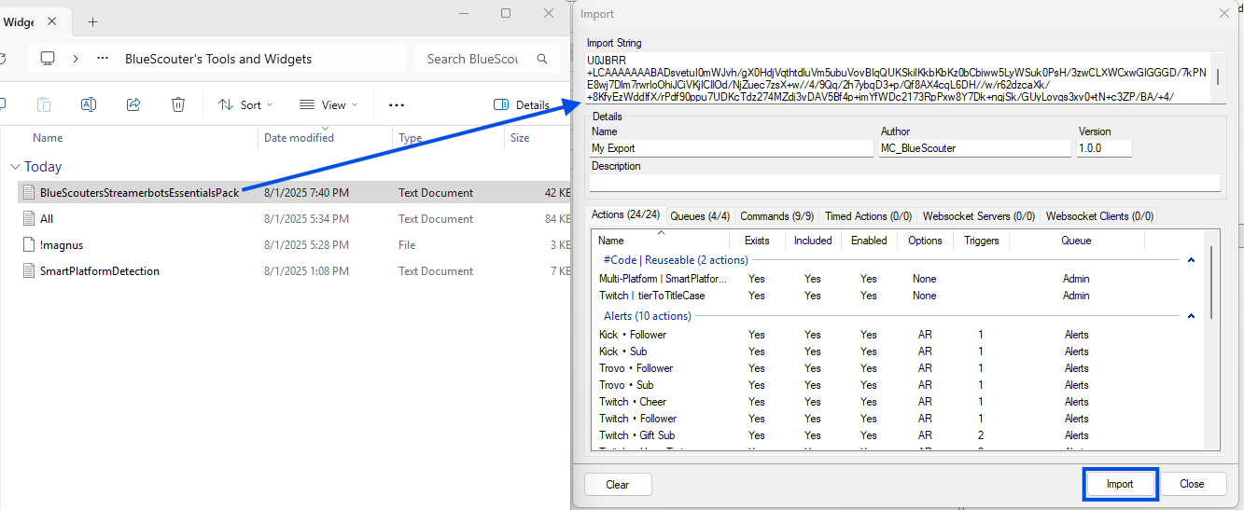The image size is (1244, 510).
Task: Collapse the Alerts (10 actions) group
Action: click(1191, 317)
